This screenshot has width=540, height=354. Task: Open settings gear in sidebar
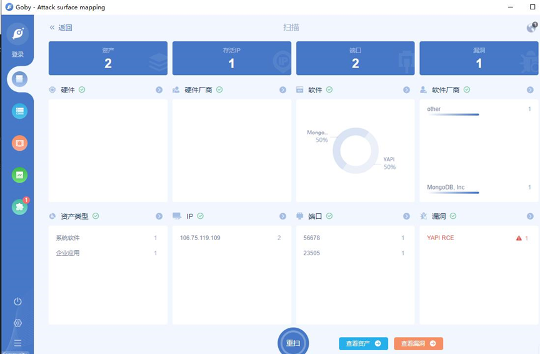[x=17, y=323]
